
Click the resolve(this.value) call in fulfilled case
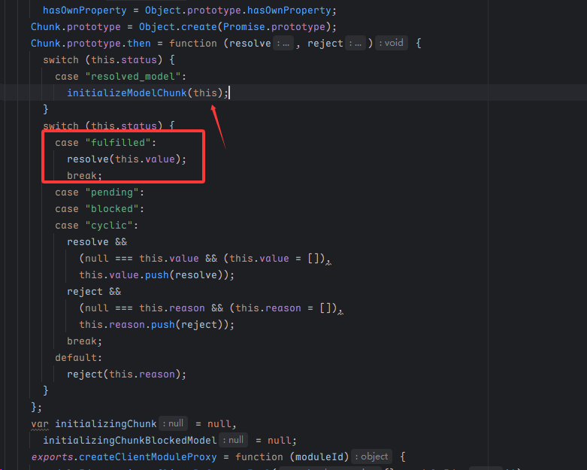coord(126,159)
